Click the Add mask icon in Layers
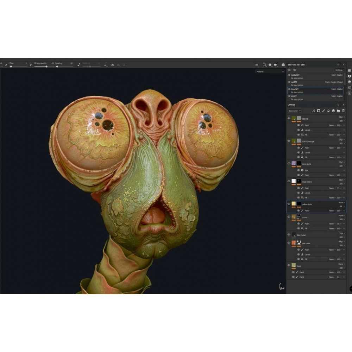 pyautogui.click(x=318, y=111)
